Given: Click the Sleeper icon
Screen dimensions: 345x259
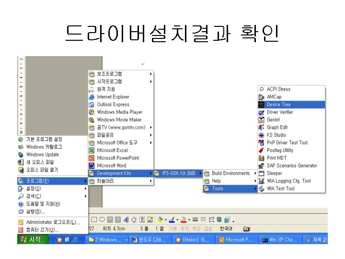Looking at the screenshot, I should pyautogui.click(x=262, y=173).
